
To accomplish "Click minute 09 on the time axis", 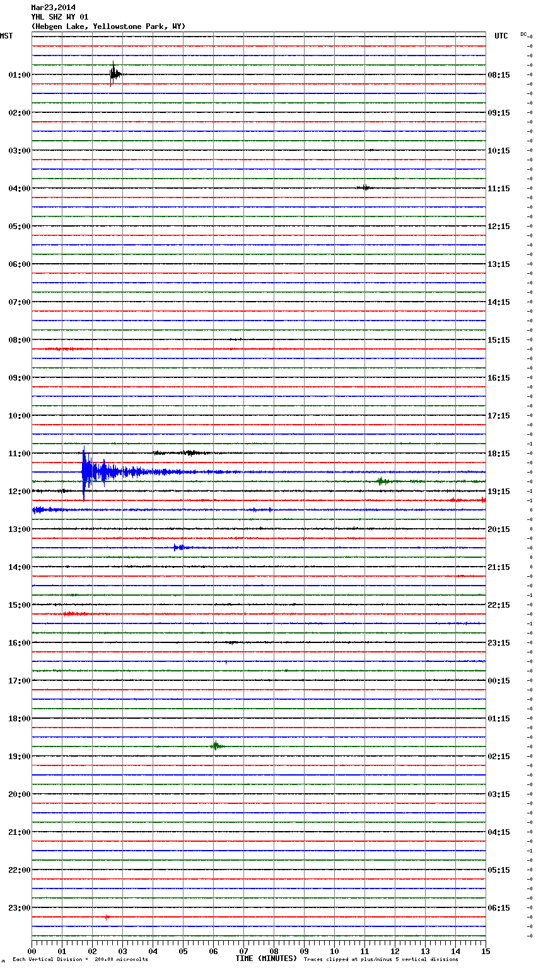I will click(304, 951).
